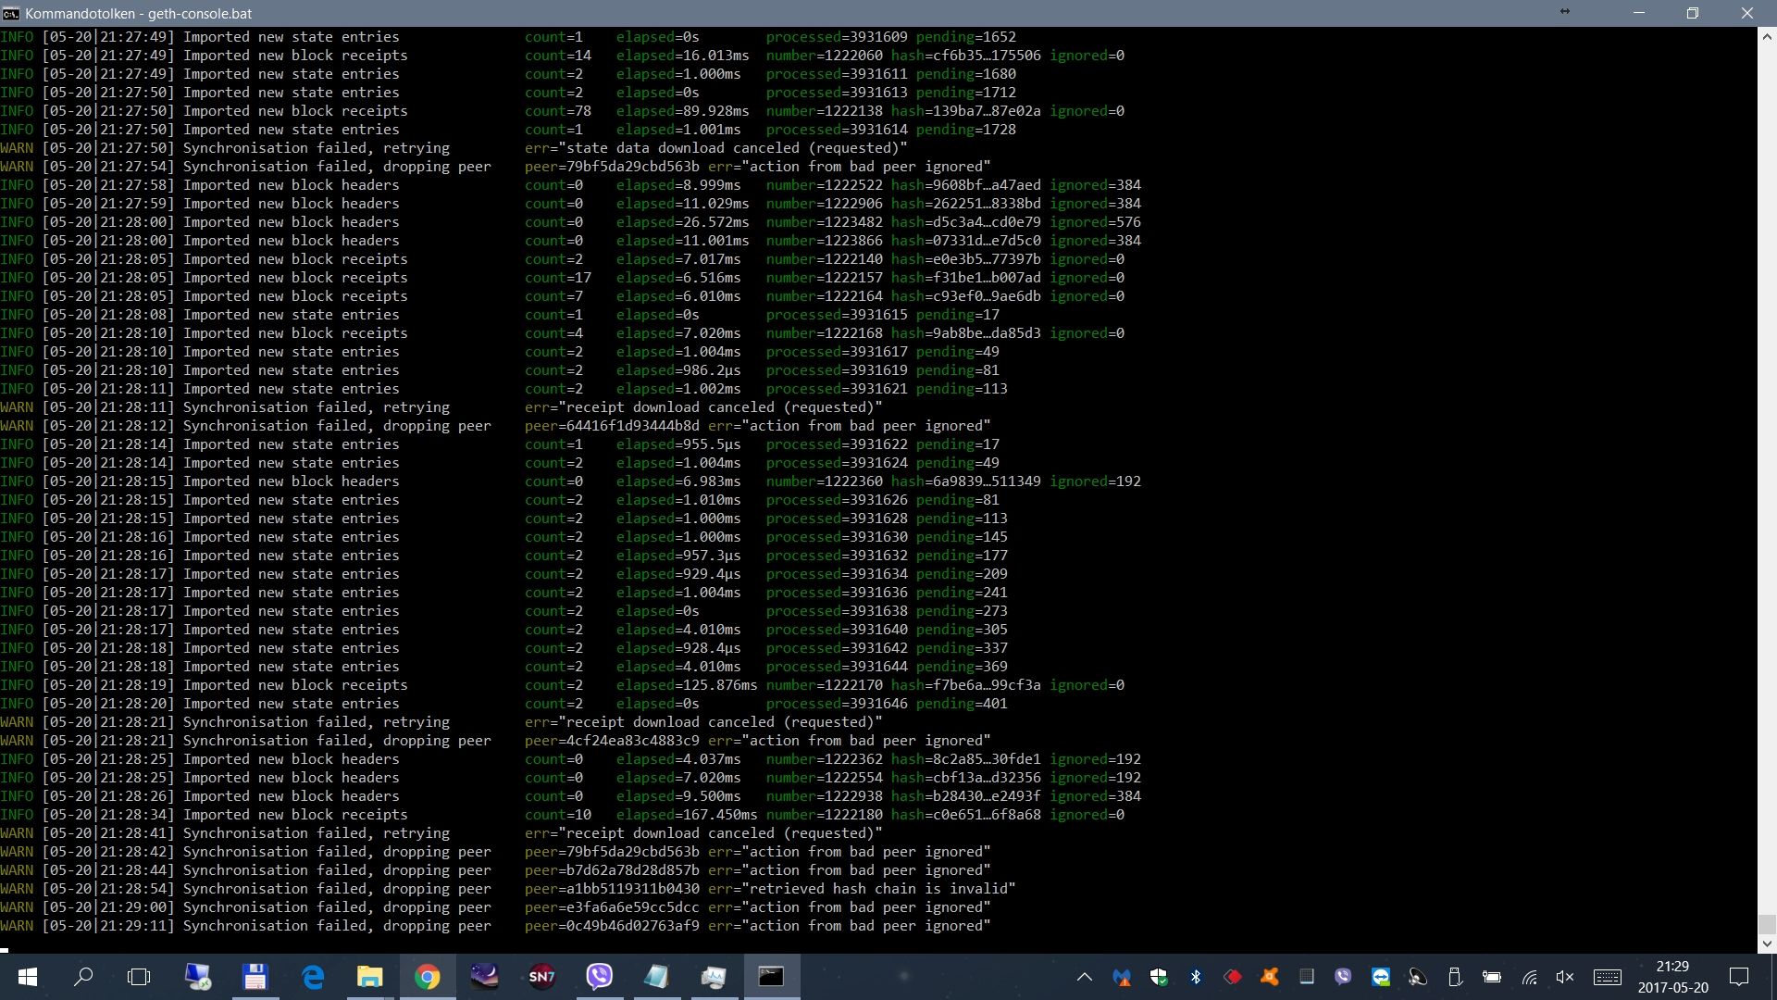Click hash=c0e651…6f8a68 text
The height and width of the screenshot is (1000, 1777).
click(966, 815)
